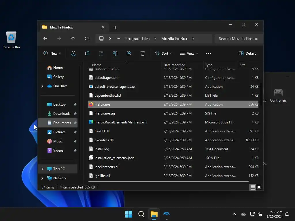Go back with the left arrow

tap(45, 39)
